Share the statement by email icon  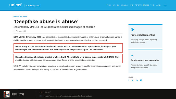141,80
